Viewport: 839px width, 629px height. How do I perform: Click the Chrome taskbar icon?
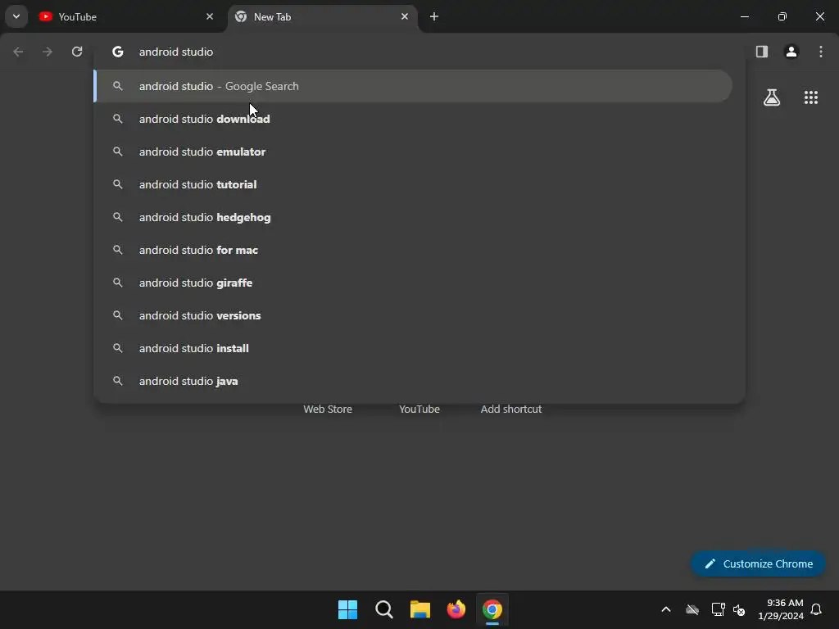pyautogui.click(x=492, y=609)
